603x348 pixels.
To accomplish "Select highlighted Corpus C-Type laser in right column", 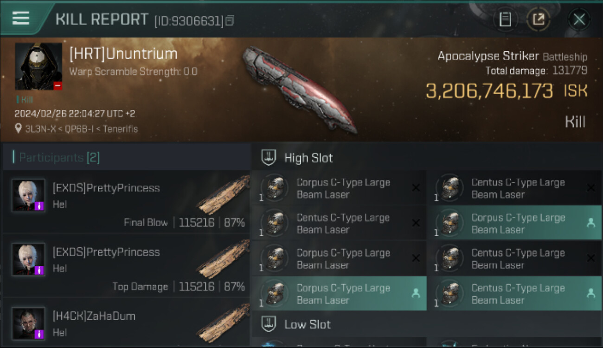I will click(513, 223).
